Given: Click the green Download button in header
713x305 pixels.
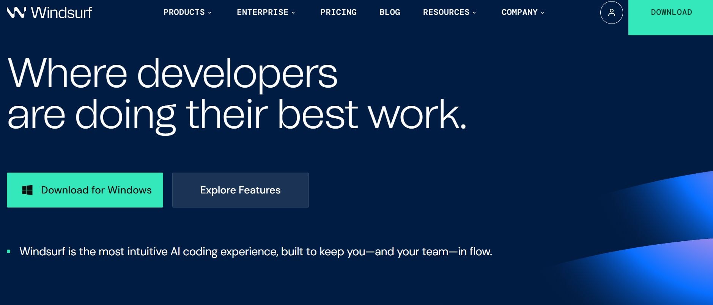Looking at the screenshot, I should tap(671, 17).
